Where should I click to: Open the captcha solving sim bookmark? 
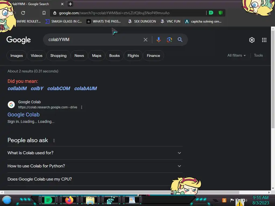pyautogui.click(x=203, y=21)
